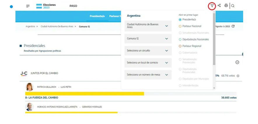
Task: Click the refresh icon beside the date
Action: point(233,26)
